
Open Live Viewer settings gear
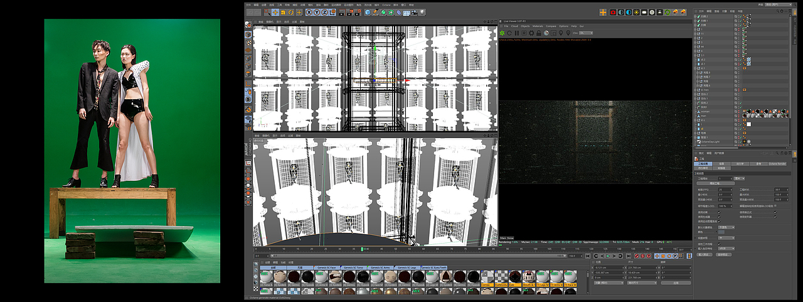point(531,33)
